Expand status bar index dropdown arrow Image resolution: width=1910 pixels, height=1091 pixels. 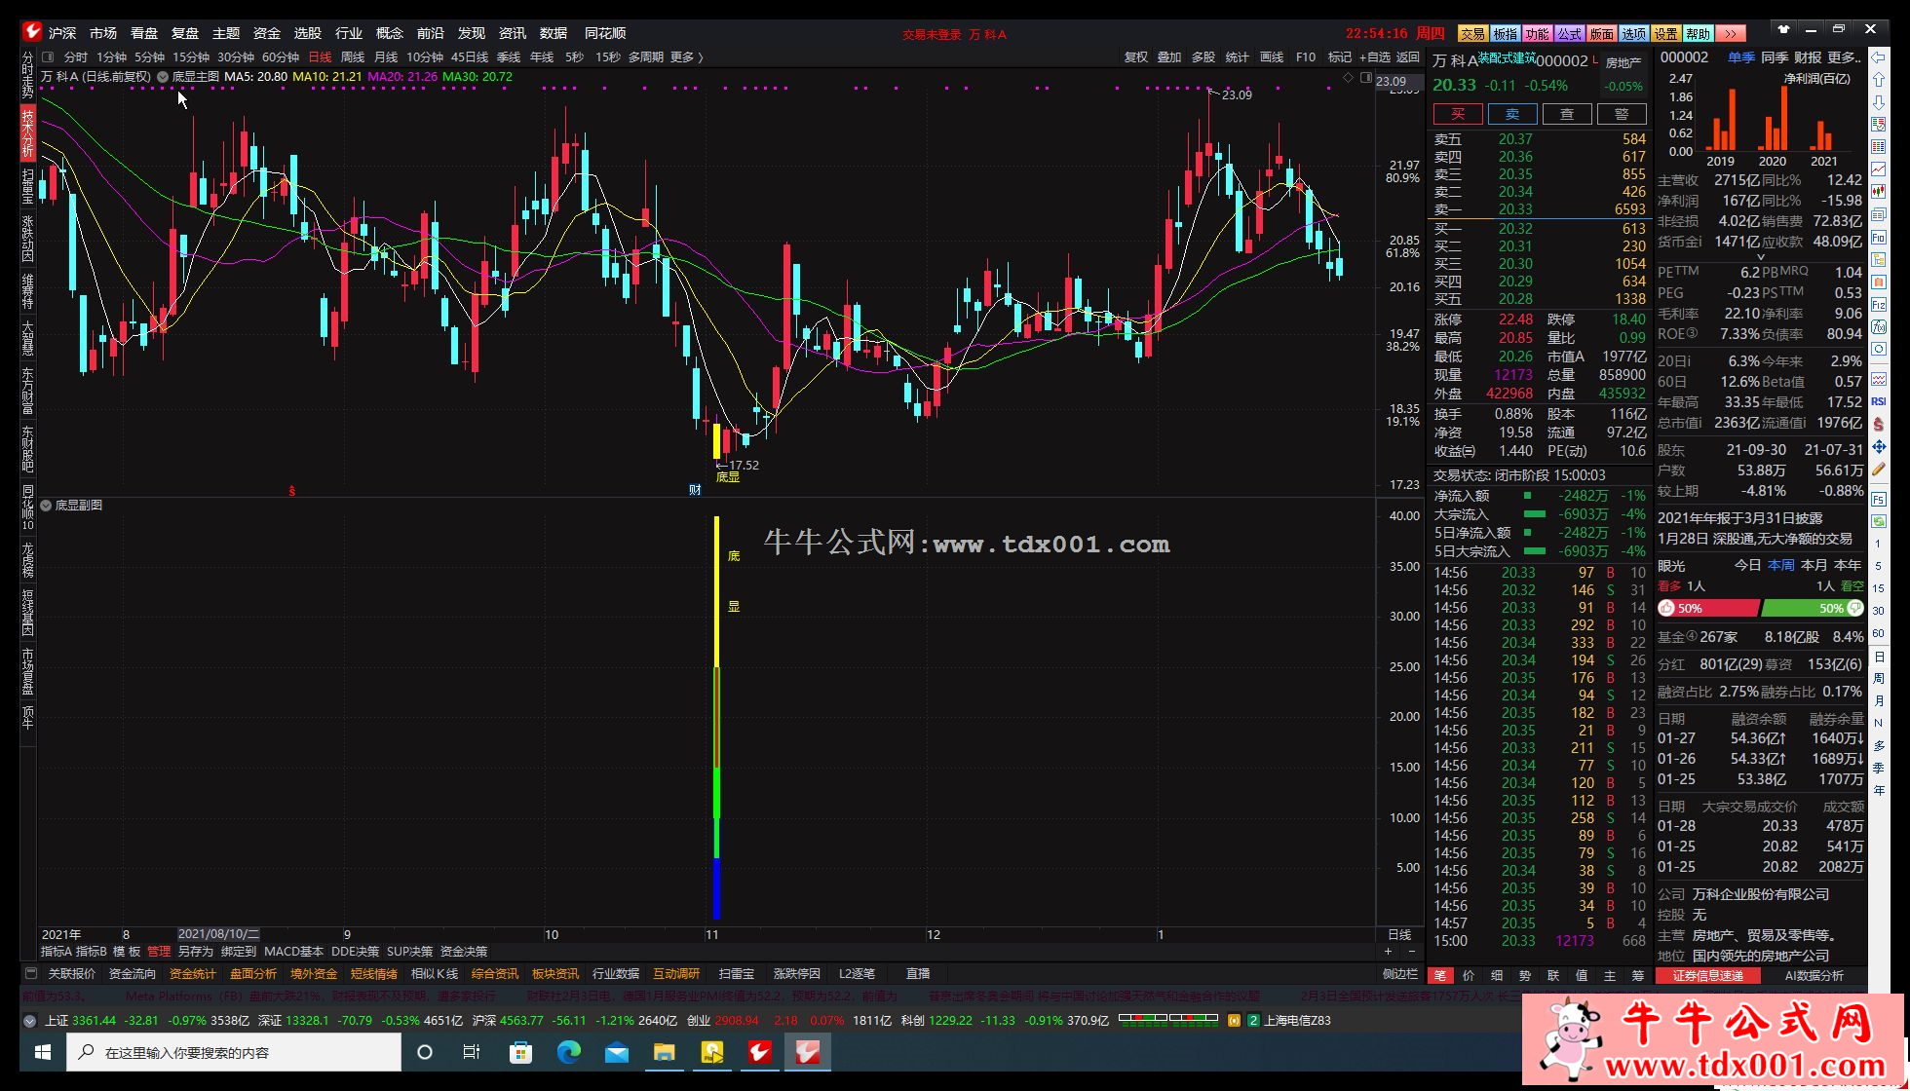tap(30, 1021)
